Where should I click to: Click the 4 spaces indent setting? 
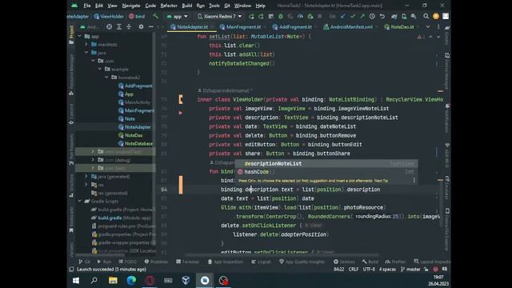(x=387, y=270)
